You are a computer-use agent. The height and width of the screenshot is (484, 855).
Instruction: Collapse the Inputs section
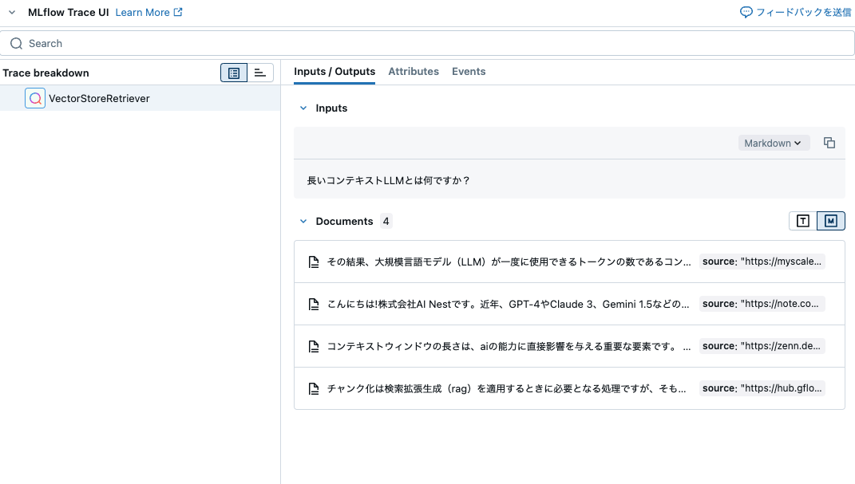tap(303, 108)
